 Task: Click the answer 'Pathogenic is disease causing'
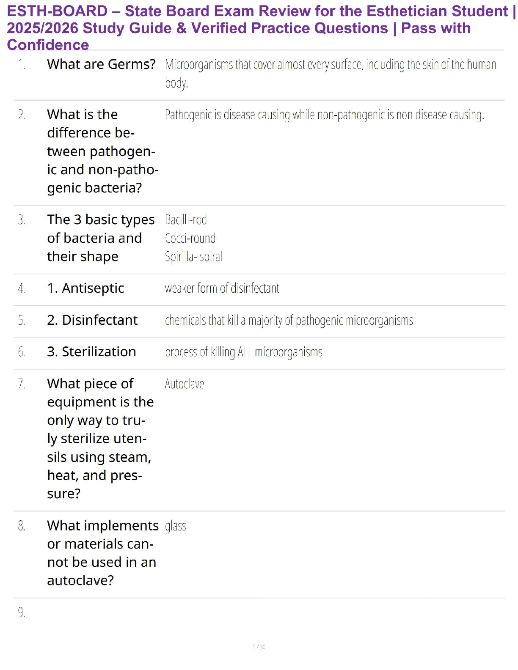[x=324, y=115]
